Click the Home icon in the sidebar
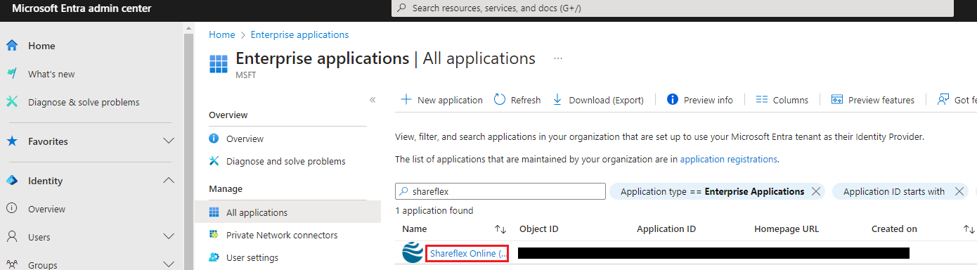The width and height of the screenshot is (977, 270). coord(12,46)
